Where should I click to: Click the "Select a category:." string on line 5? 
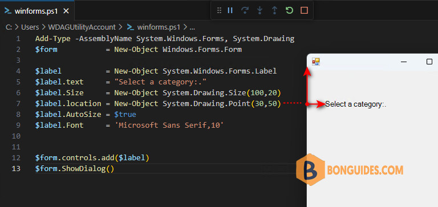[x=160, y=82]
